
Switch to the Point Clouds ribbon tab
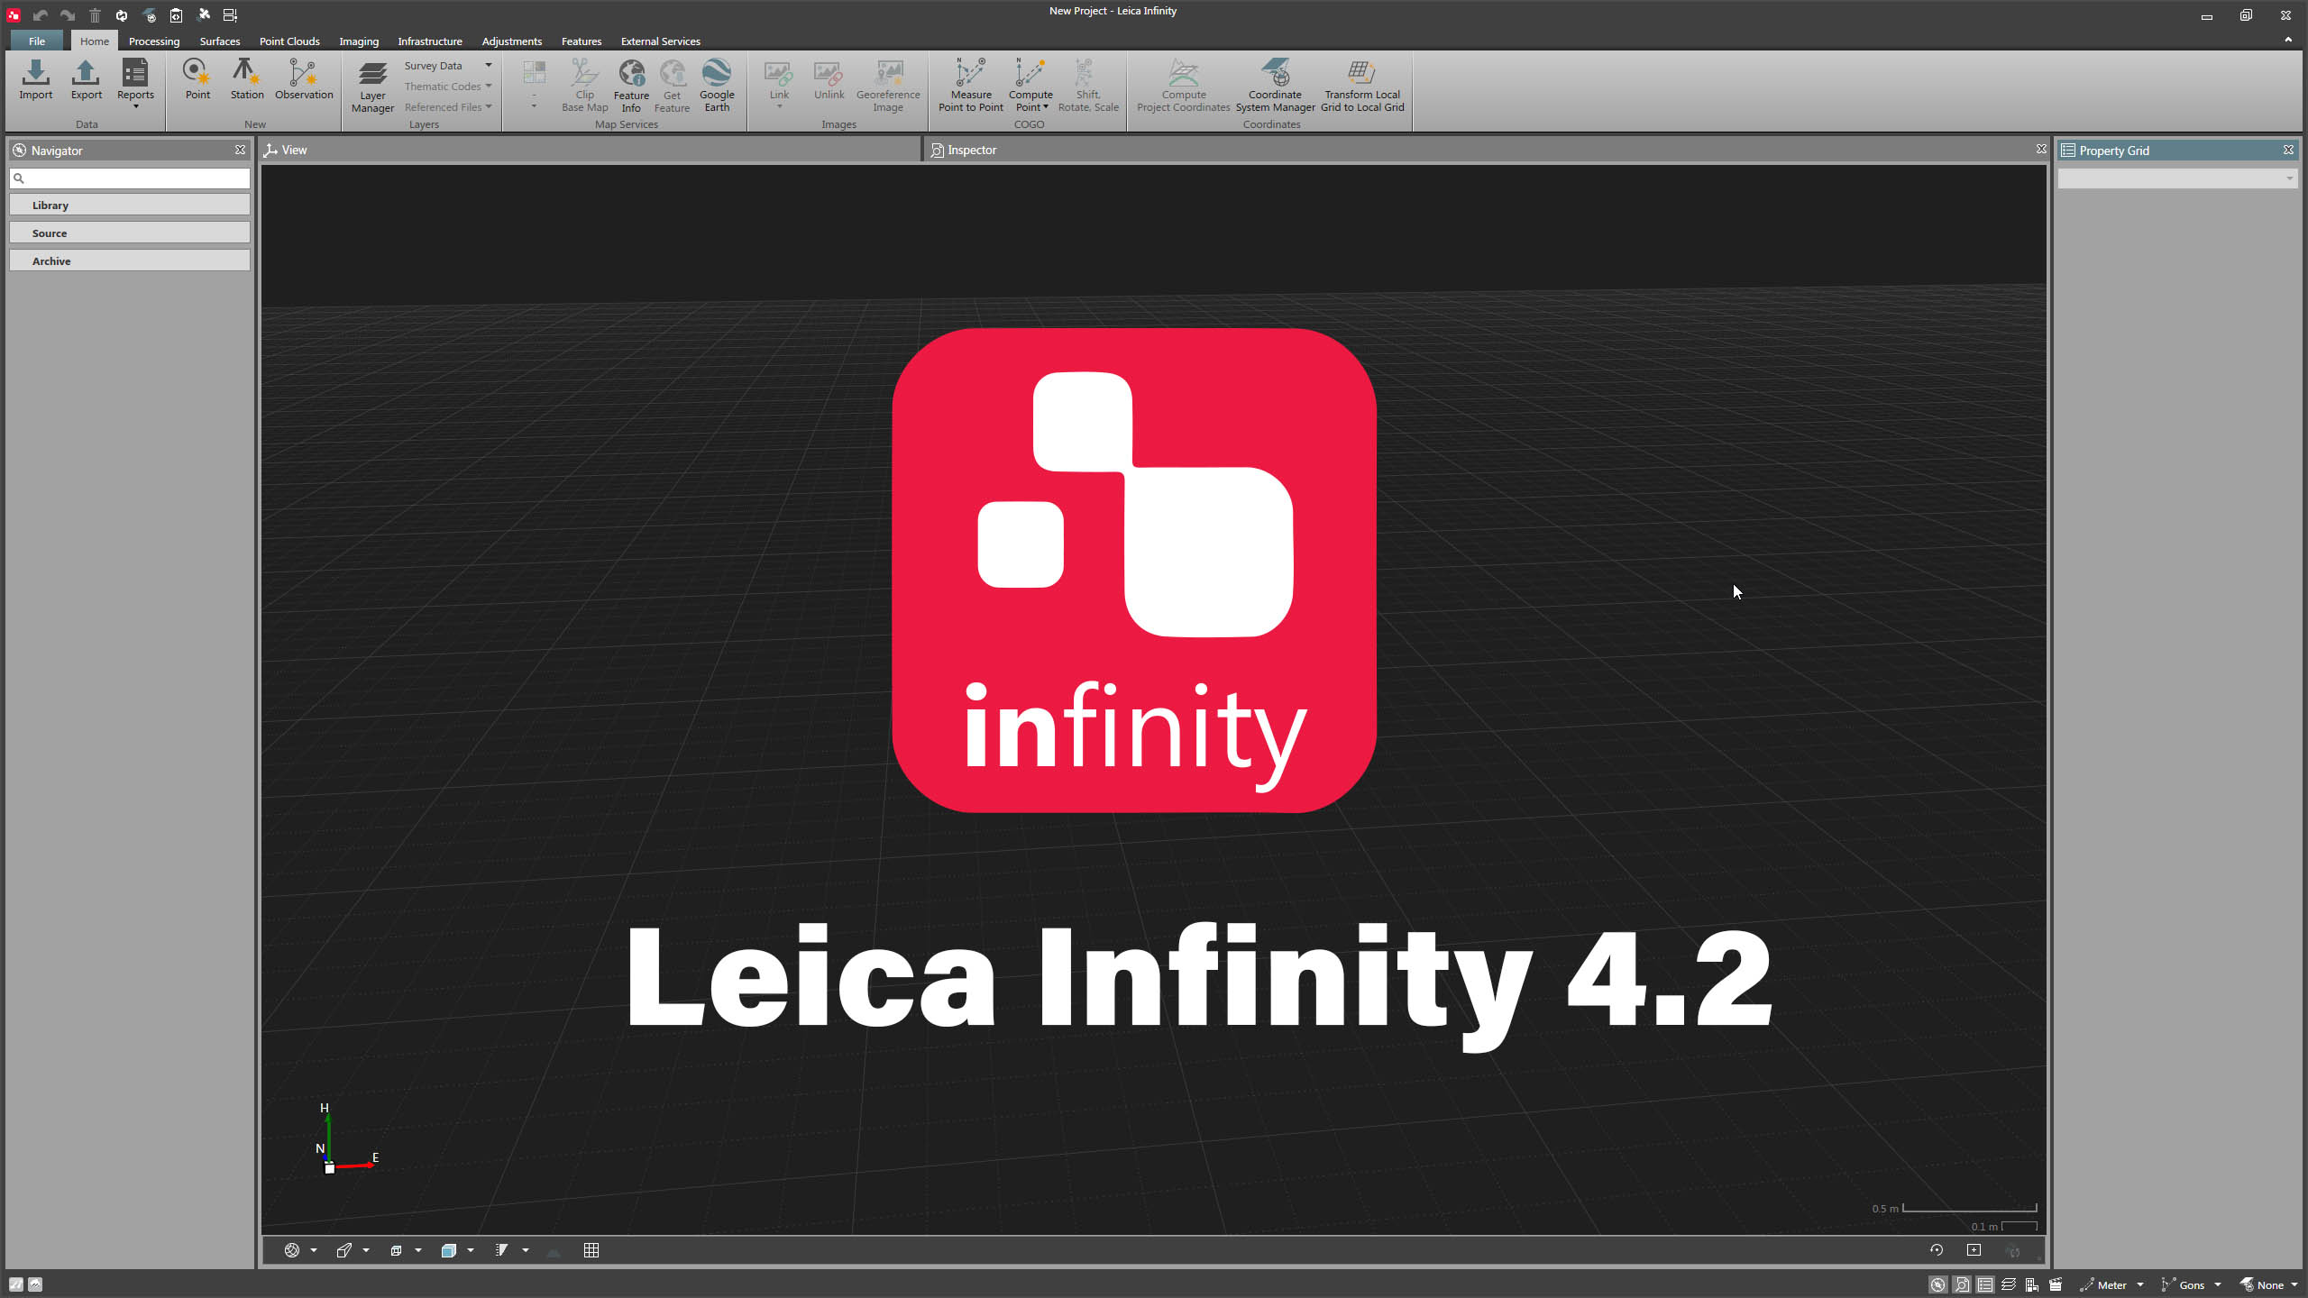pos(289,41)
